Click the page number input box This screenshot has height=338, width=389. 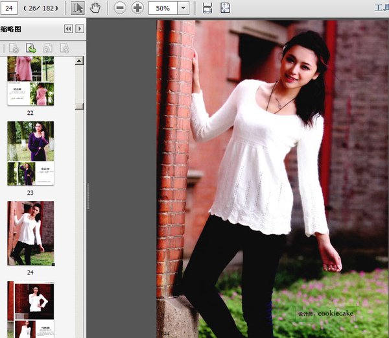point(11,8)
